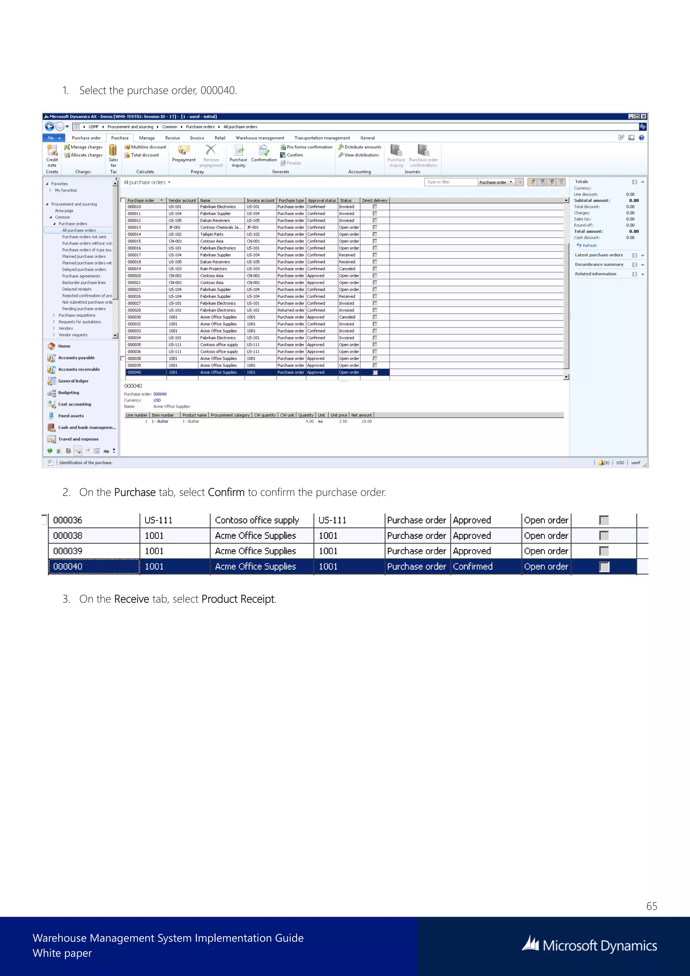Click the USD currency link in preview
690x976 pixels.
click(x=157, y=400)
